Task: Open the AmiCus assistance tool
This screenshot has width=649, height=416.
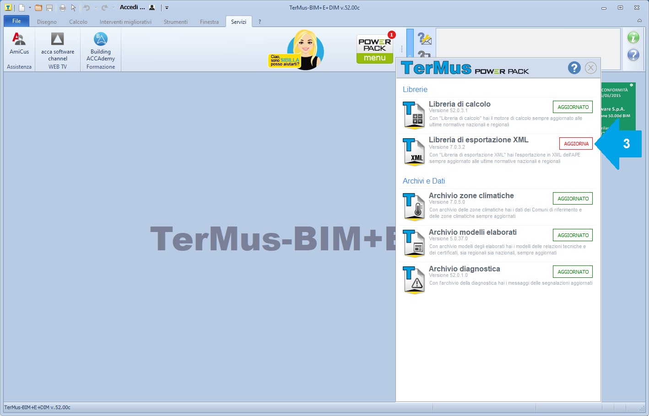Action: 19,44
